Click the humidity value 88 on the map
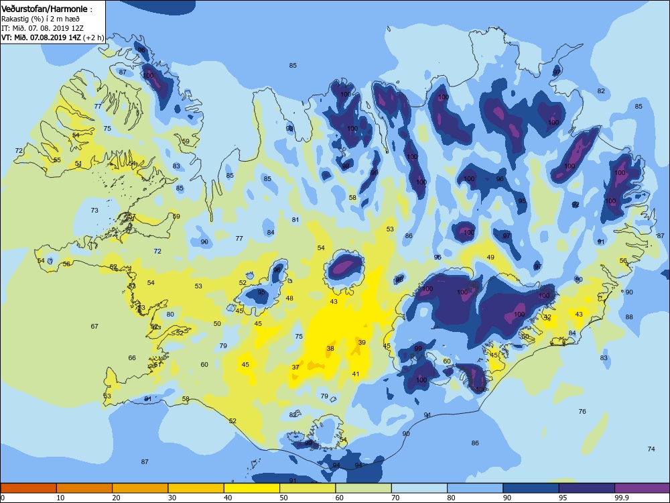The width and height of the screenshot is (670, 503). (629, 317)
